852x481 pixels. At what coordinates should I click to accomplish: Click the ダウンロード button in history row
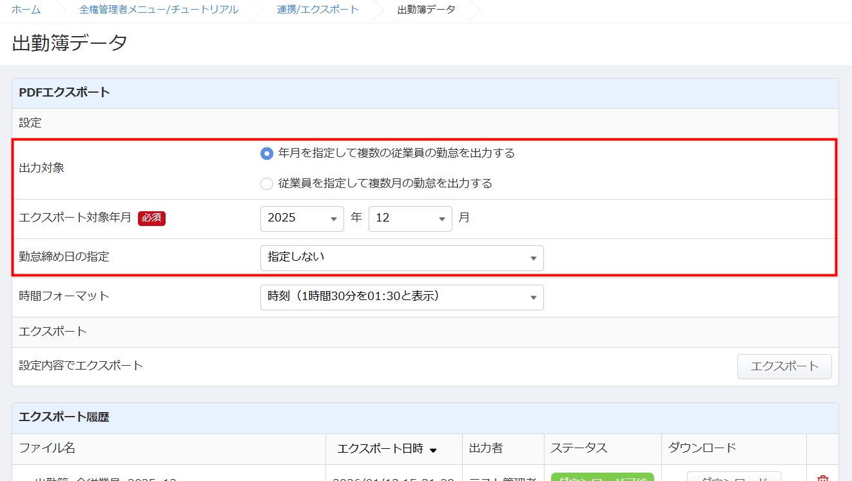(733, 477)
